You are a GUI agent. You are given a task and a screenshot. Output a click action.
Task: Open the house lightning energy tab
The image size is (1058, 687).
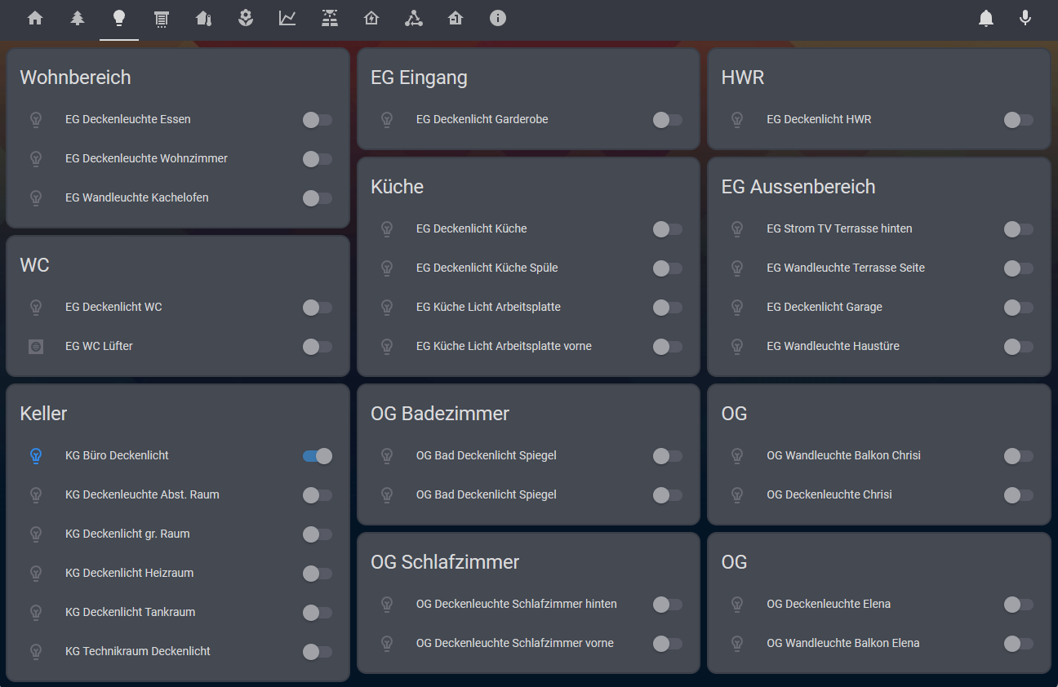[x=371, y=18]
